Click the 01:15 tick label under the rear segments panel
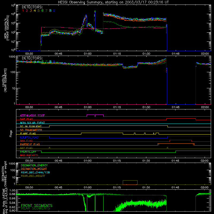Screen dimensions: 214x214 coord(117,107)
